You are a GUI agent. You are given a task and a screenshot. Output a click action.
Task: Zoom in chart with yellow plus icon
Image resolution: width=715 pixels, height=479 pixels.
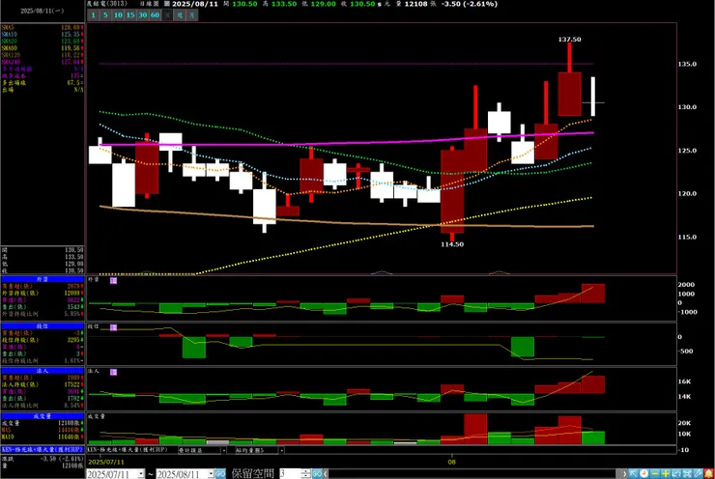(x=666, y=474)
